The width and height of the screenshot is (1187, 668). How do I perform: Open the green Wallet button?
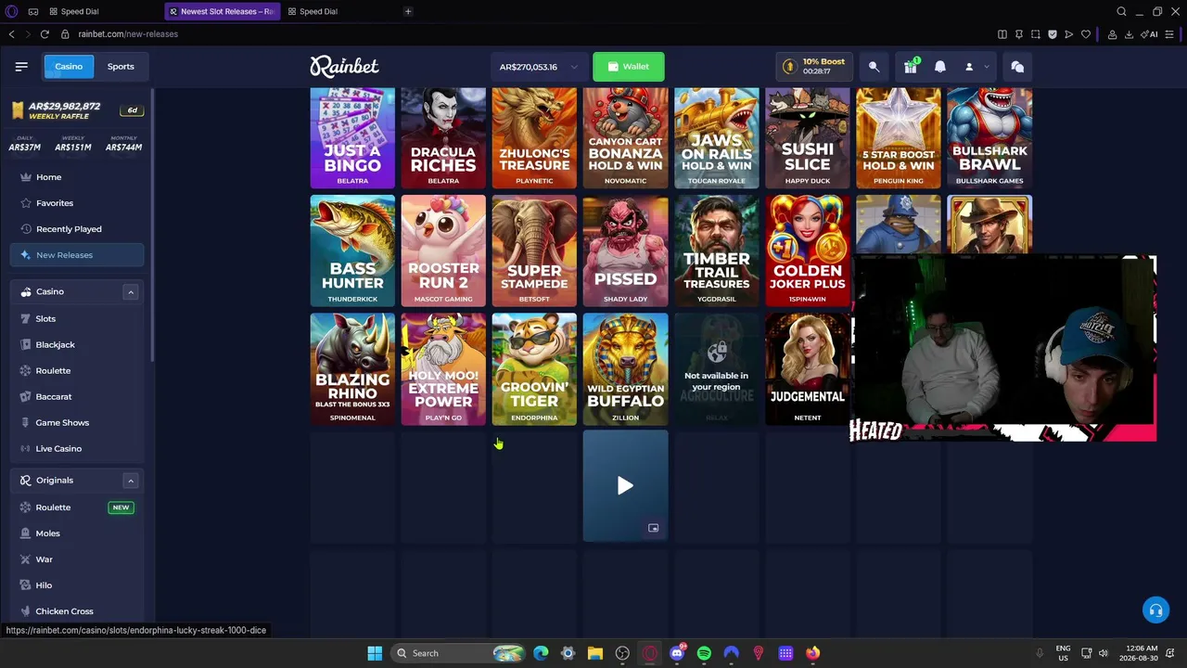[x=629, y=67]
